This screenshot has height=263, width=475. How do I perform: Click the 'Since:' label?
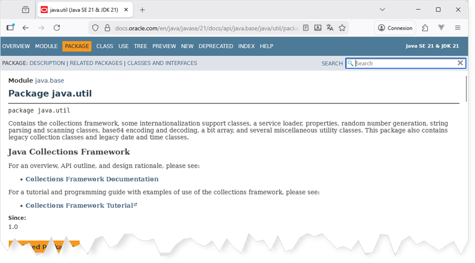point(17,218)
